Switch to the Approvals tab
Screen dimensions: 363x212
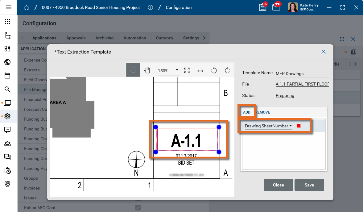pyautogui.click(x=76, y=38)
